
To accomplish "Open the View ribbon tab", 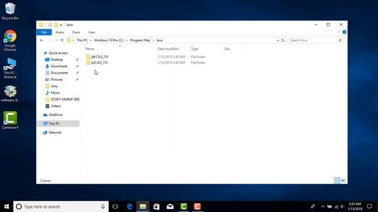I will [x=92, y=32].
